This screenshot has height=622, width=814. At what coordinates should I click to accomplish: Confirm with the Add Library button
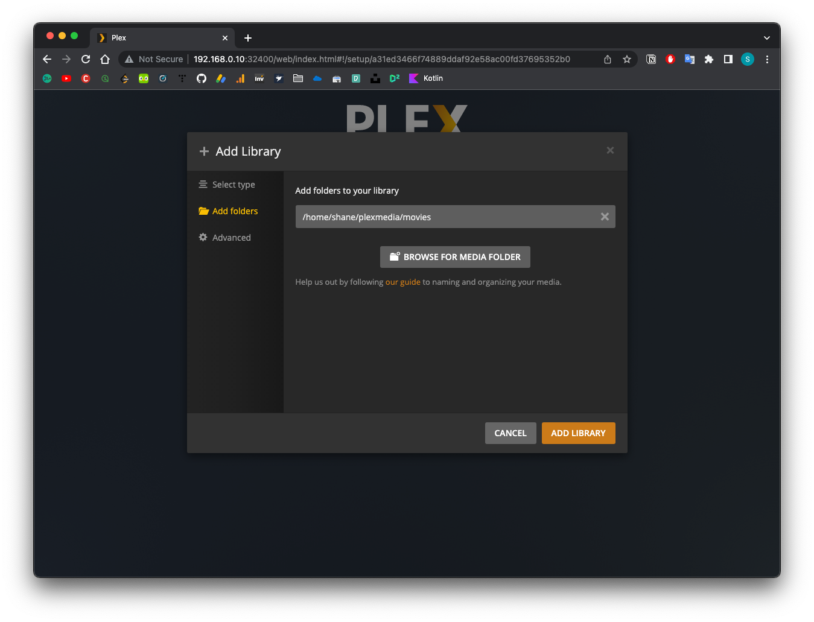coord(578,433)
